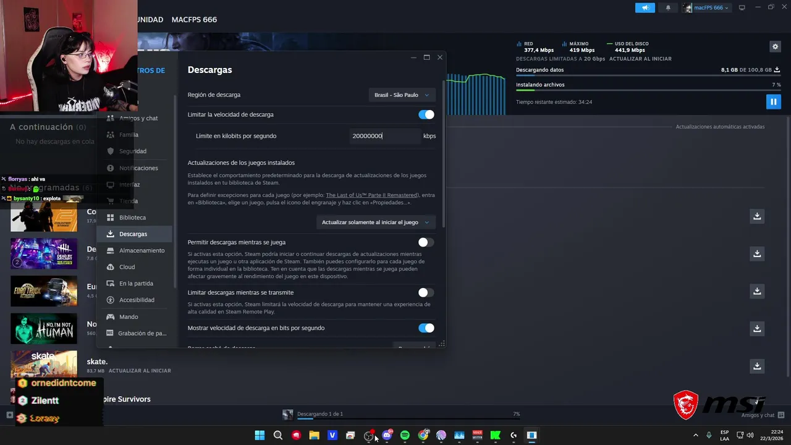Toggle Limitar descargas mientras se transmite
The width and height of the screenshot is (791, 445).
[426, 292]
